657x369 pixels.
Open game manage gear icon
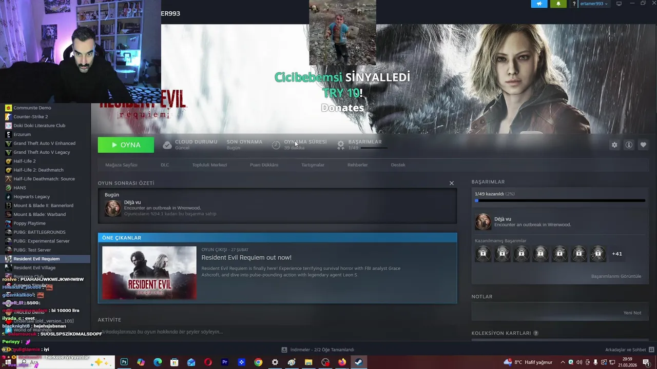click(x=614, y=145)
